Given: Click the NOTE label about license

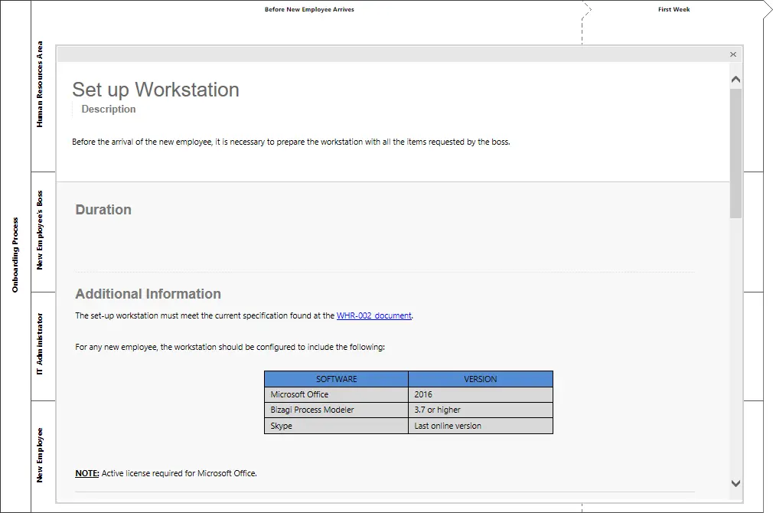Looking at the screenshot, I should pyautogui.click(x=87, y=473).
